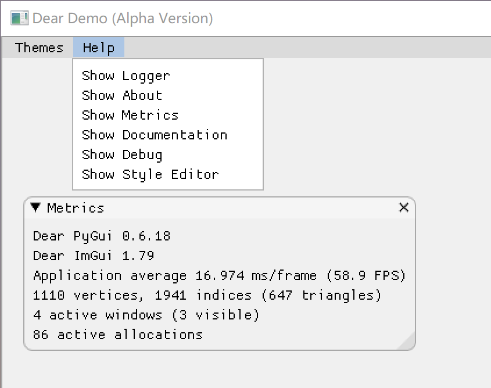Click Show Metrics in the dropdown
Screen dimensions: 491x388
point(130,115)
